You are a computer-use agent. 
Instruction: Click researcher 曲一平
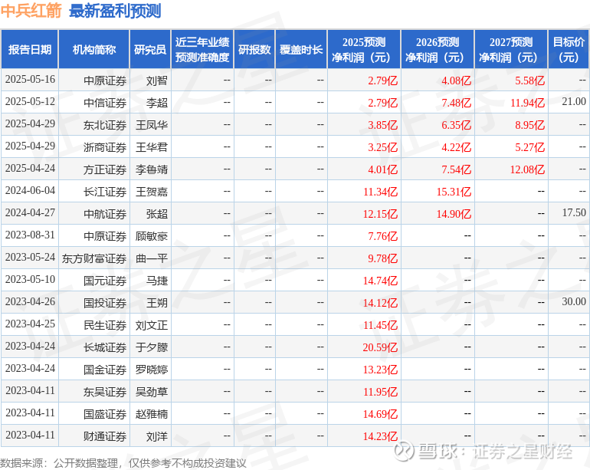152,258
